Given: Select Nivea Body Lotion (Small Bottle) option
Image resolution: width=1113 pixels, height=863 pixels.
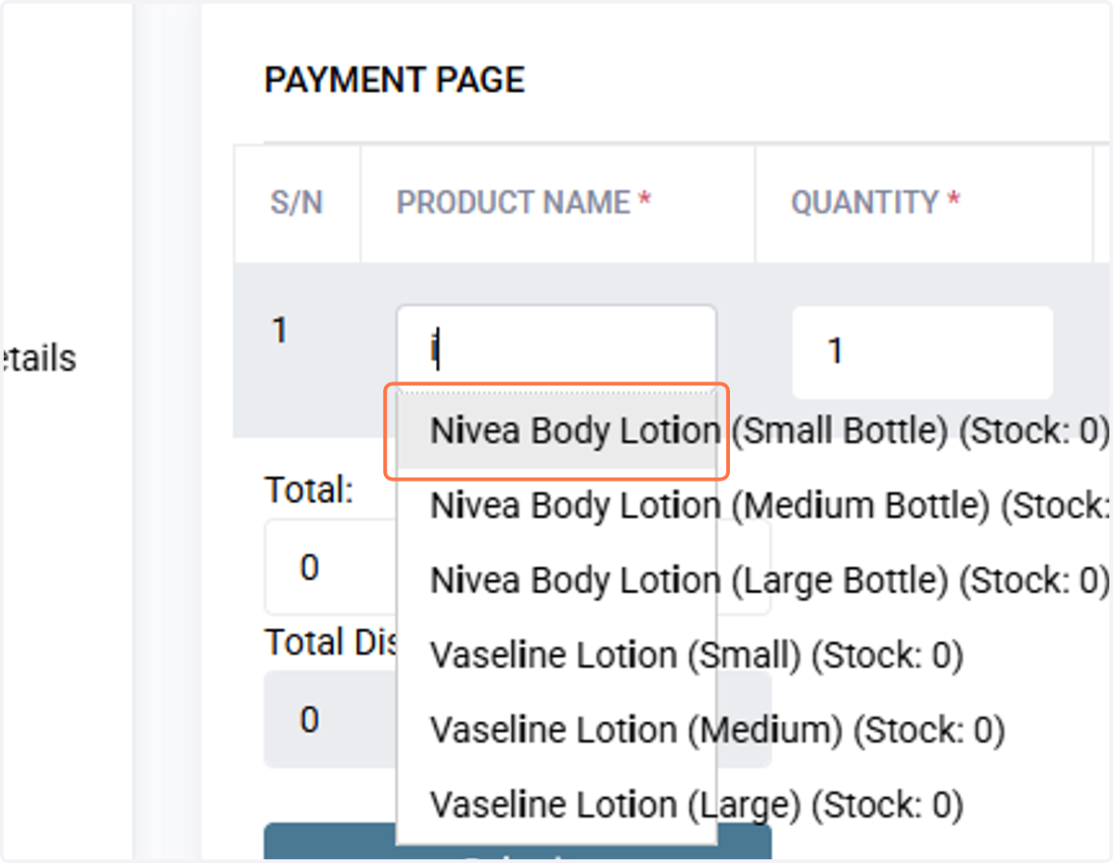Looking at the screenshot, I should (x=556, y=431).
